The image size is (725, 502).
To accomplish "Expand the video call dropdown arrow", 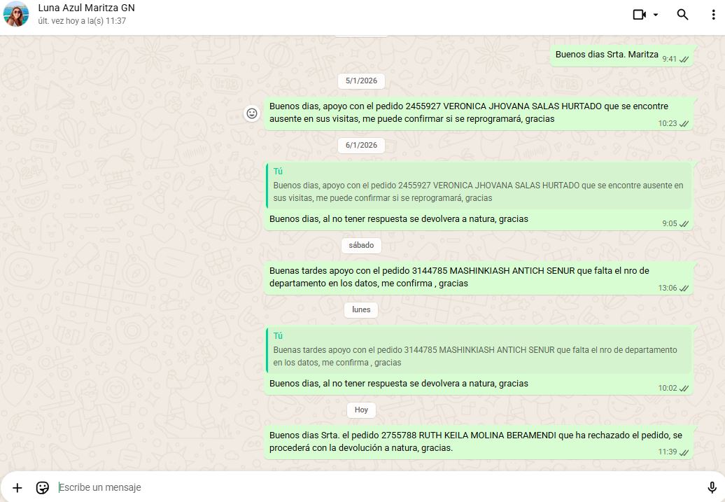I will tap(656, 15).
